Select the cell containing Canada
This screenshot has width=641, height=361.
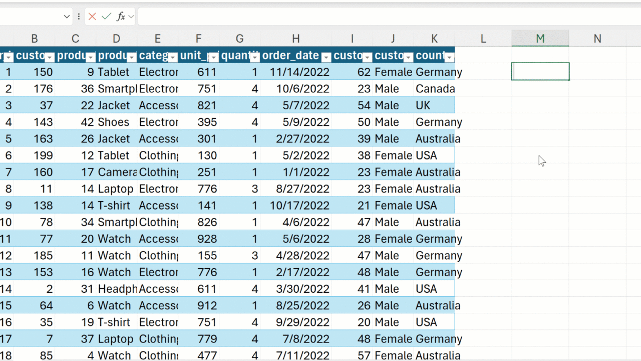pos(434,89)
